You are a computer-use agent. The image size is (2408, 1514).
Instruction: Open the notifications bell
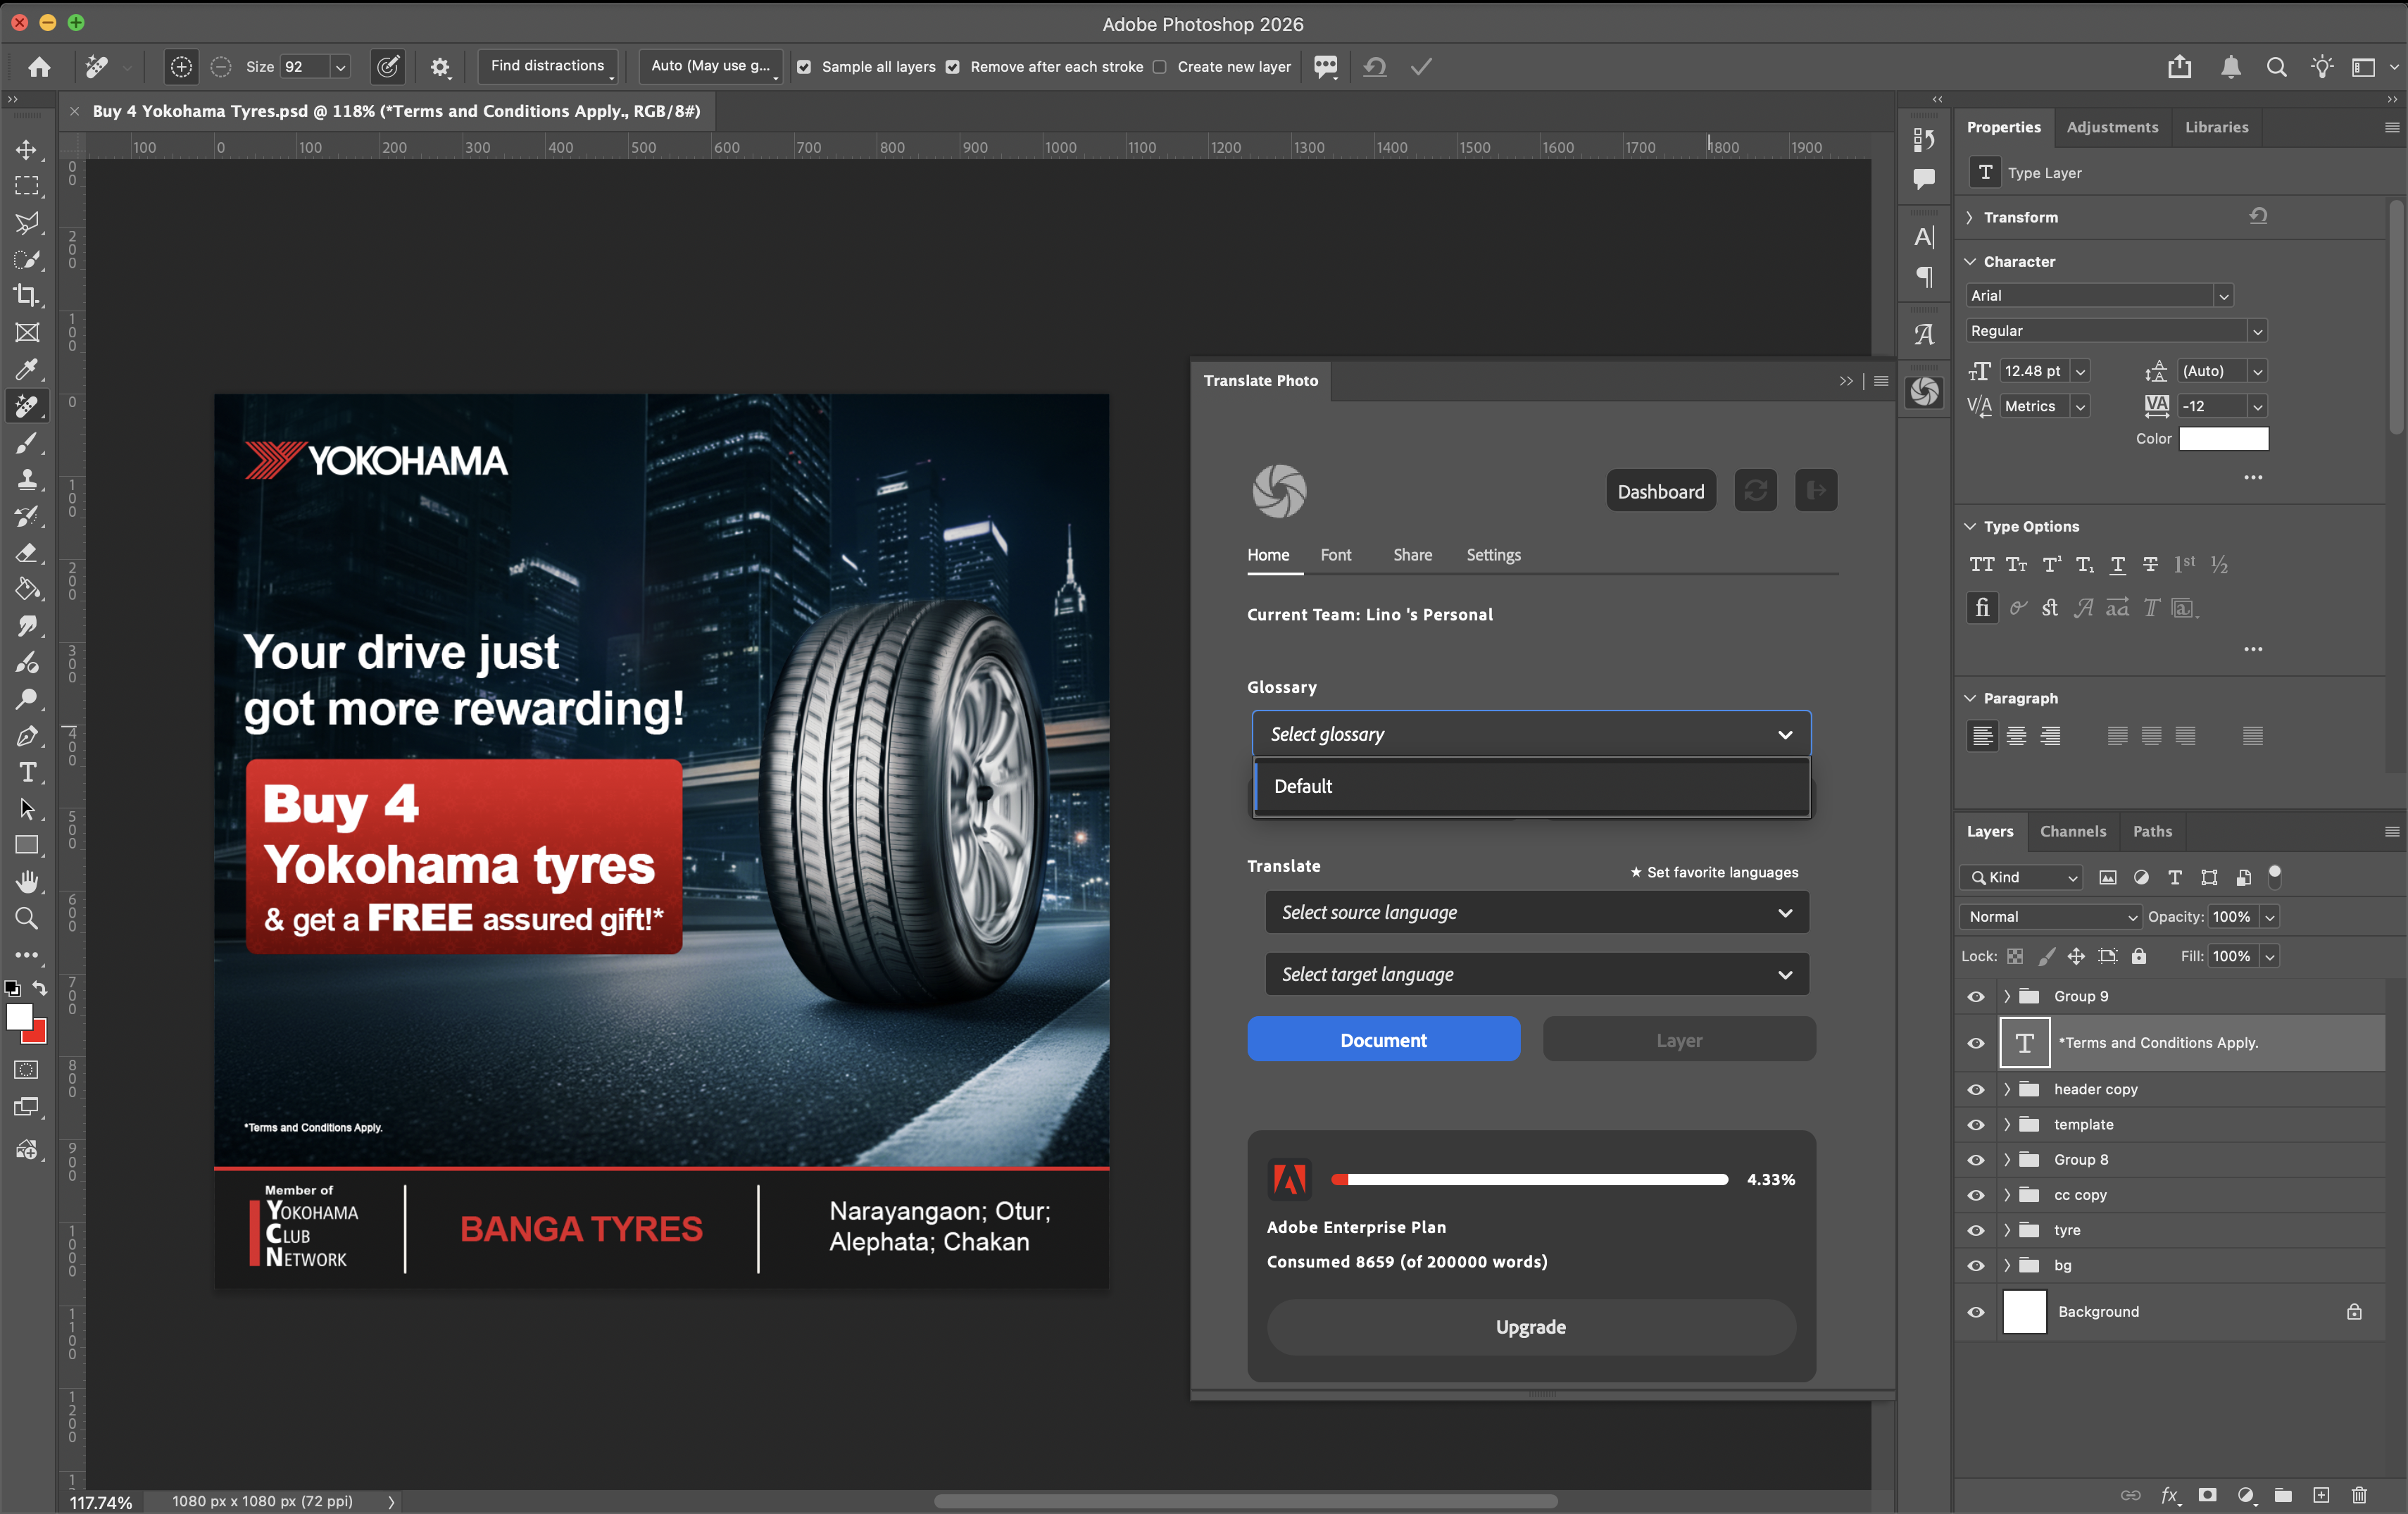[x=2230, y=67]
